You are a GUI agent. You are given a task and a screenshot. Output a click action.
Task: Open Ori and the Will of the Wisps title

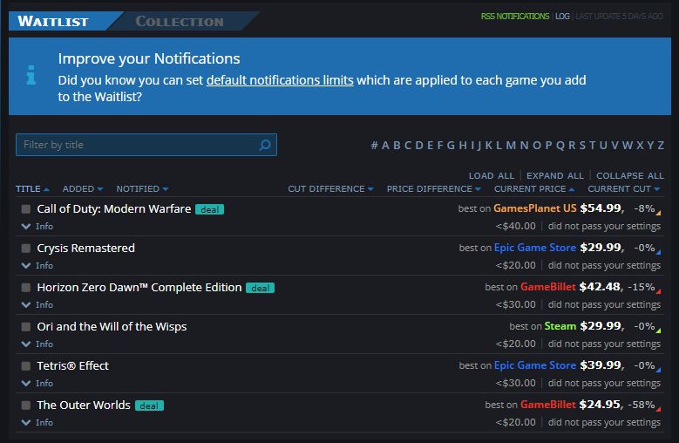(x=112, y=326)
